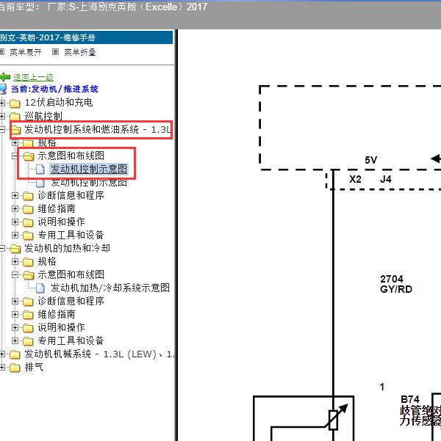
Task: Click 专用工具和设备 folder icon under 发动机控制系统
Action: [28, 236]
